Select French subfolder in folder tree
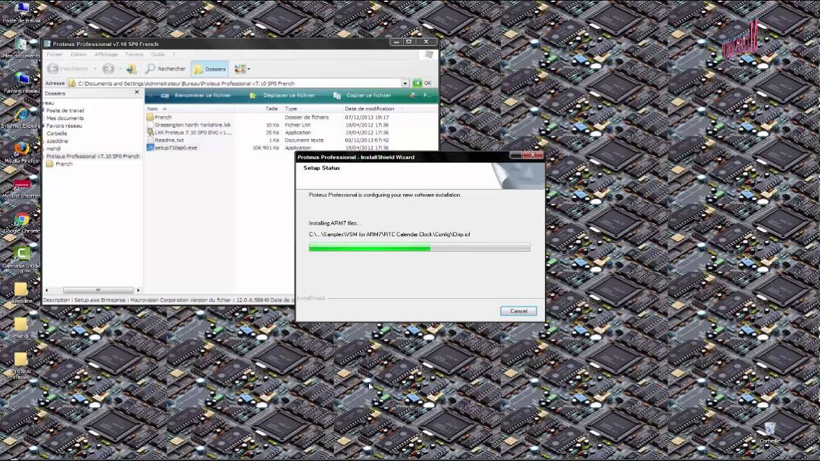Screen dimensions: 820x461 pyautogui.click(x=60, y=164)
